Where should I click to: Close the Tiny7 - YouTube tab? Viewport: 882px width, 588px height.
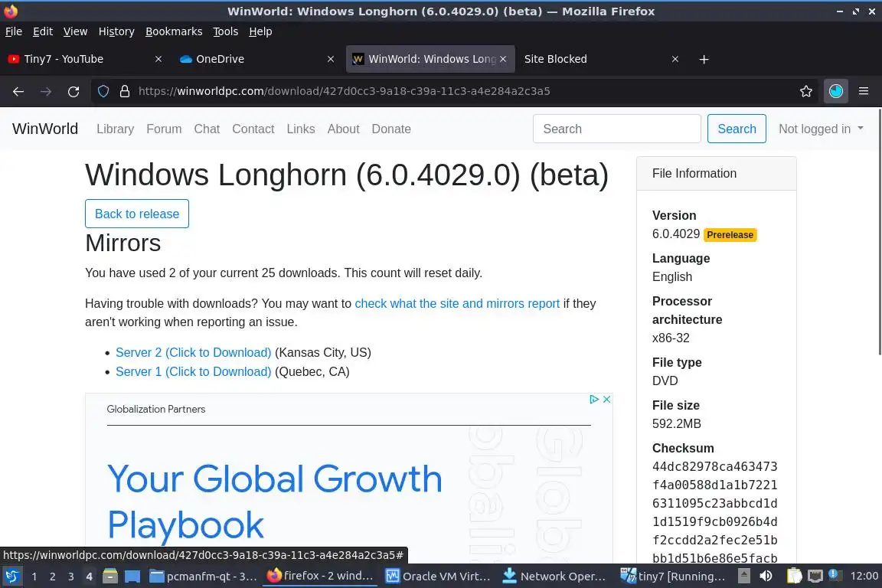tap(158, 59)
